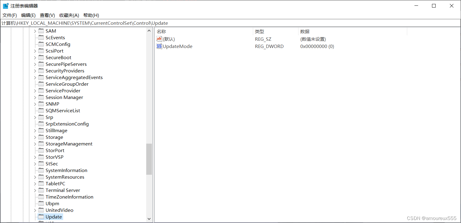Click the REG_SZ type cell
The image size is (461, 223).
263,39
